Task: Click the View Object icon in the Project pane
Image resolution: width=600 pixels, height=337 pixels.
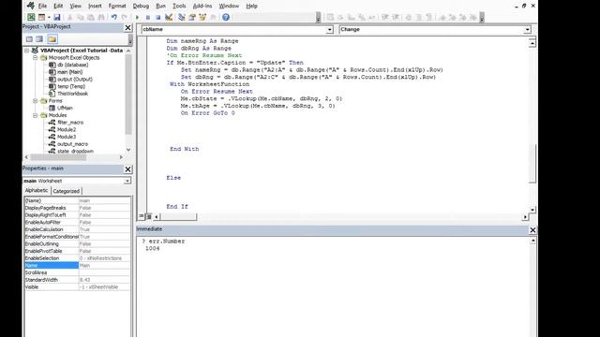Action: pos(39,39)
